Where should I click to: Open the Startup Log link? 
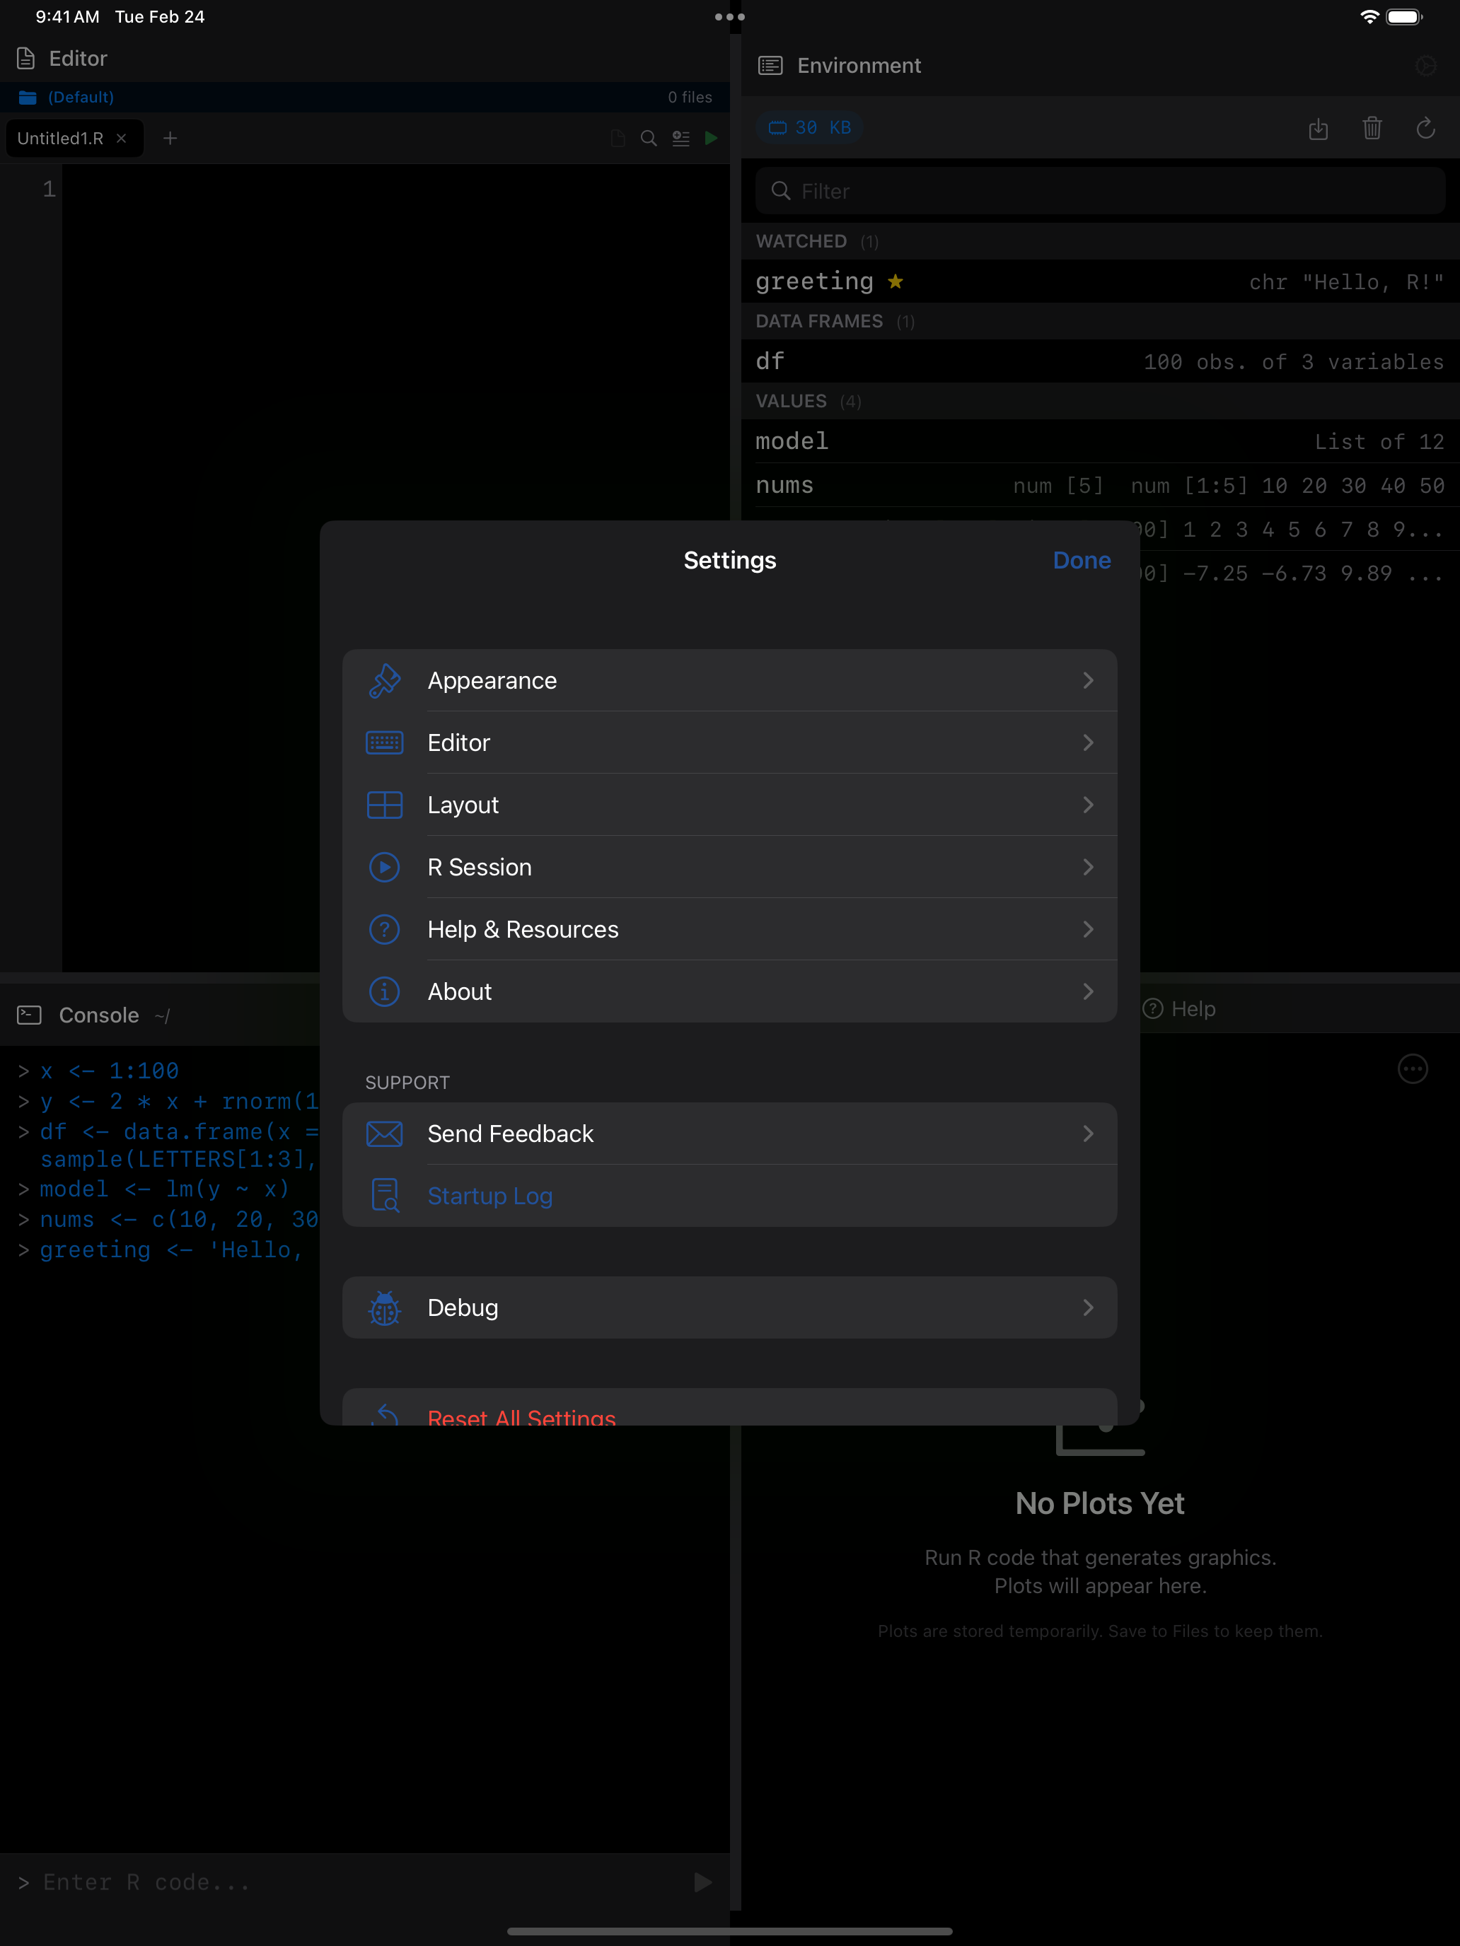point(490,1196)
